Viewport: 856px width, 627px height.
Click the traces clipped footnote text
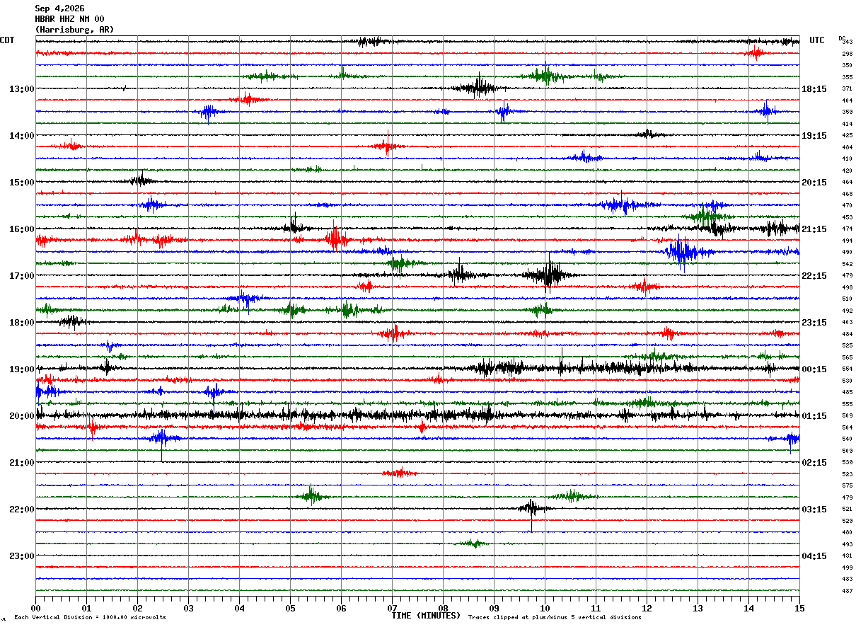point(555,618)
